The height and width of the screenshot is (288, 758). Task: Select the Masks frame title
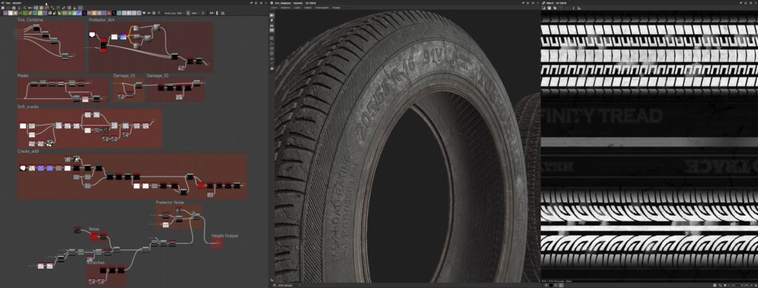(23, 76)
